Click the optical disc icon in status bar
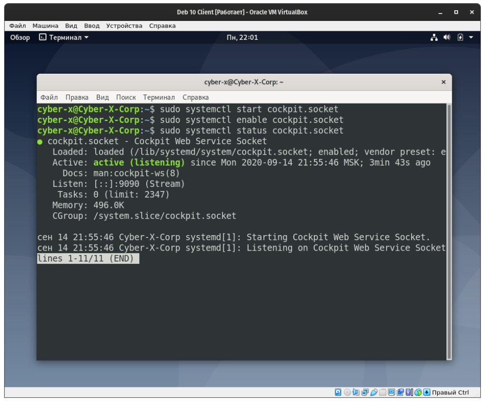This screenshot has height=402, width=485. pos(347,393)
